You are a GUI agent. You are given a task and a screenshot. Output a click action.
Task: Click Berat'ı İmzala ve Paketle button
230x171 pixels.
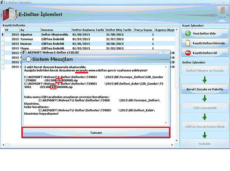click(205, 89)
